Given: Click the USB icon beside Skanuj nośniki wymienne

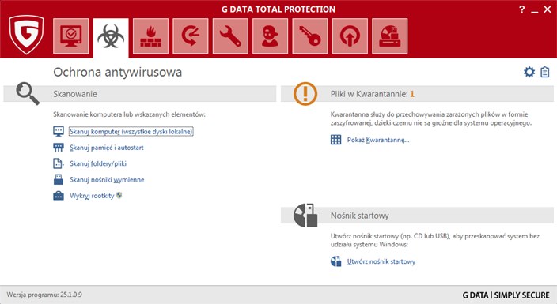Looking at the screenshot, I should [59, 179].
